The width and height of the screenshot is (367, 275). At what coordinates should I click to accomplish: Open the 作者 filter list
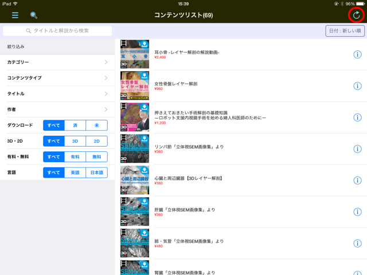pyautogui.click(x=57, y=109)
